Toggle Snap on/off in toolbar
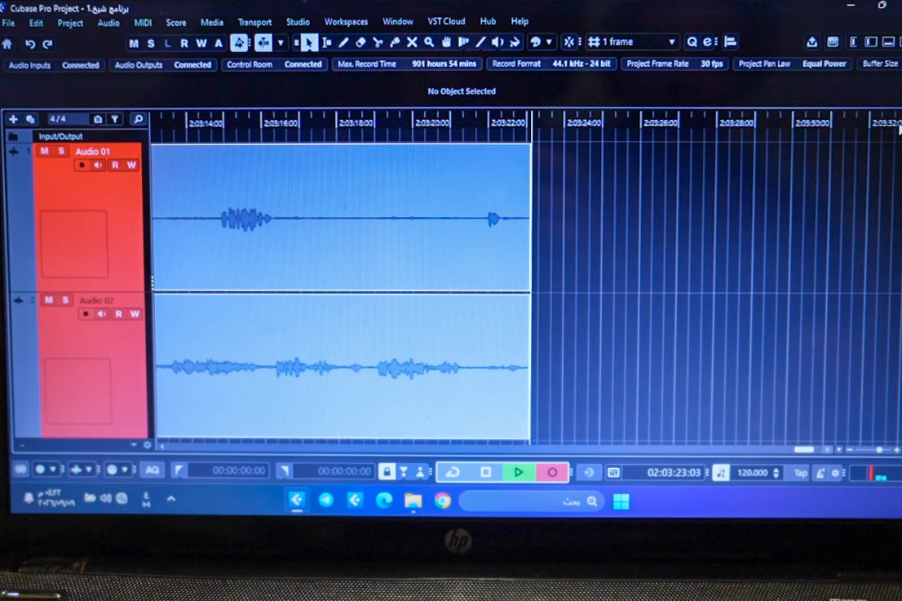The image size is (902, 601). (x=569, y=42)
